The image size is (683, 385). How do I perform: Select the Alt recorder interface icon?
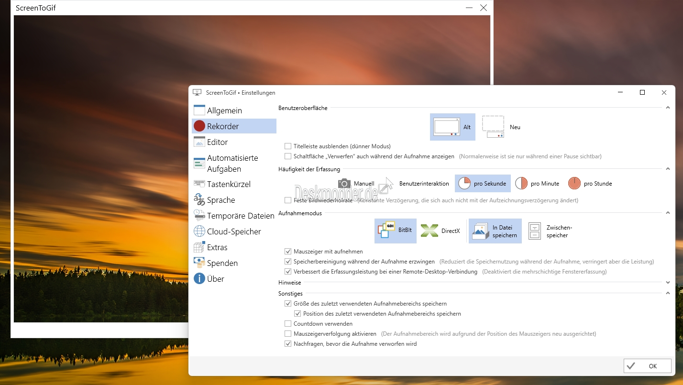(x=447, y=127)
